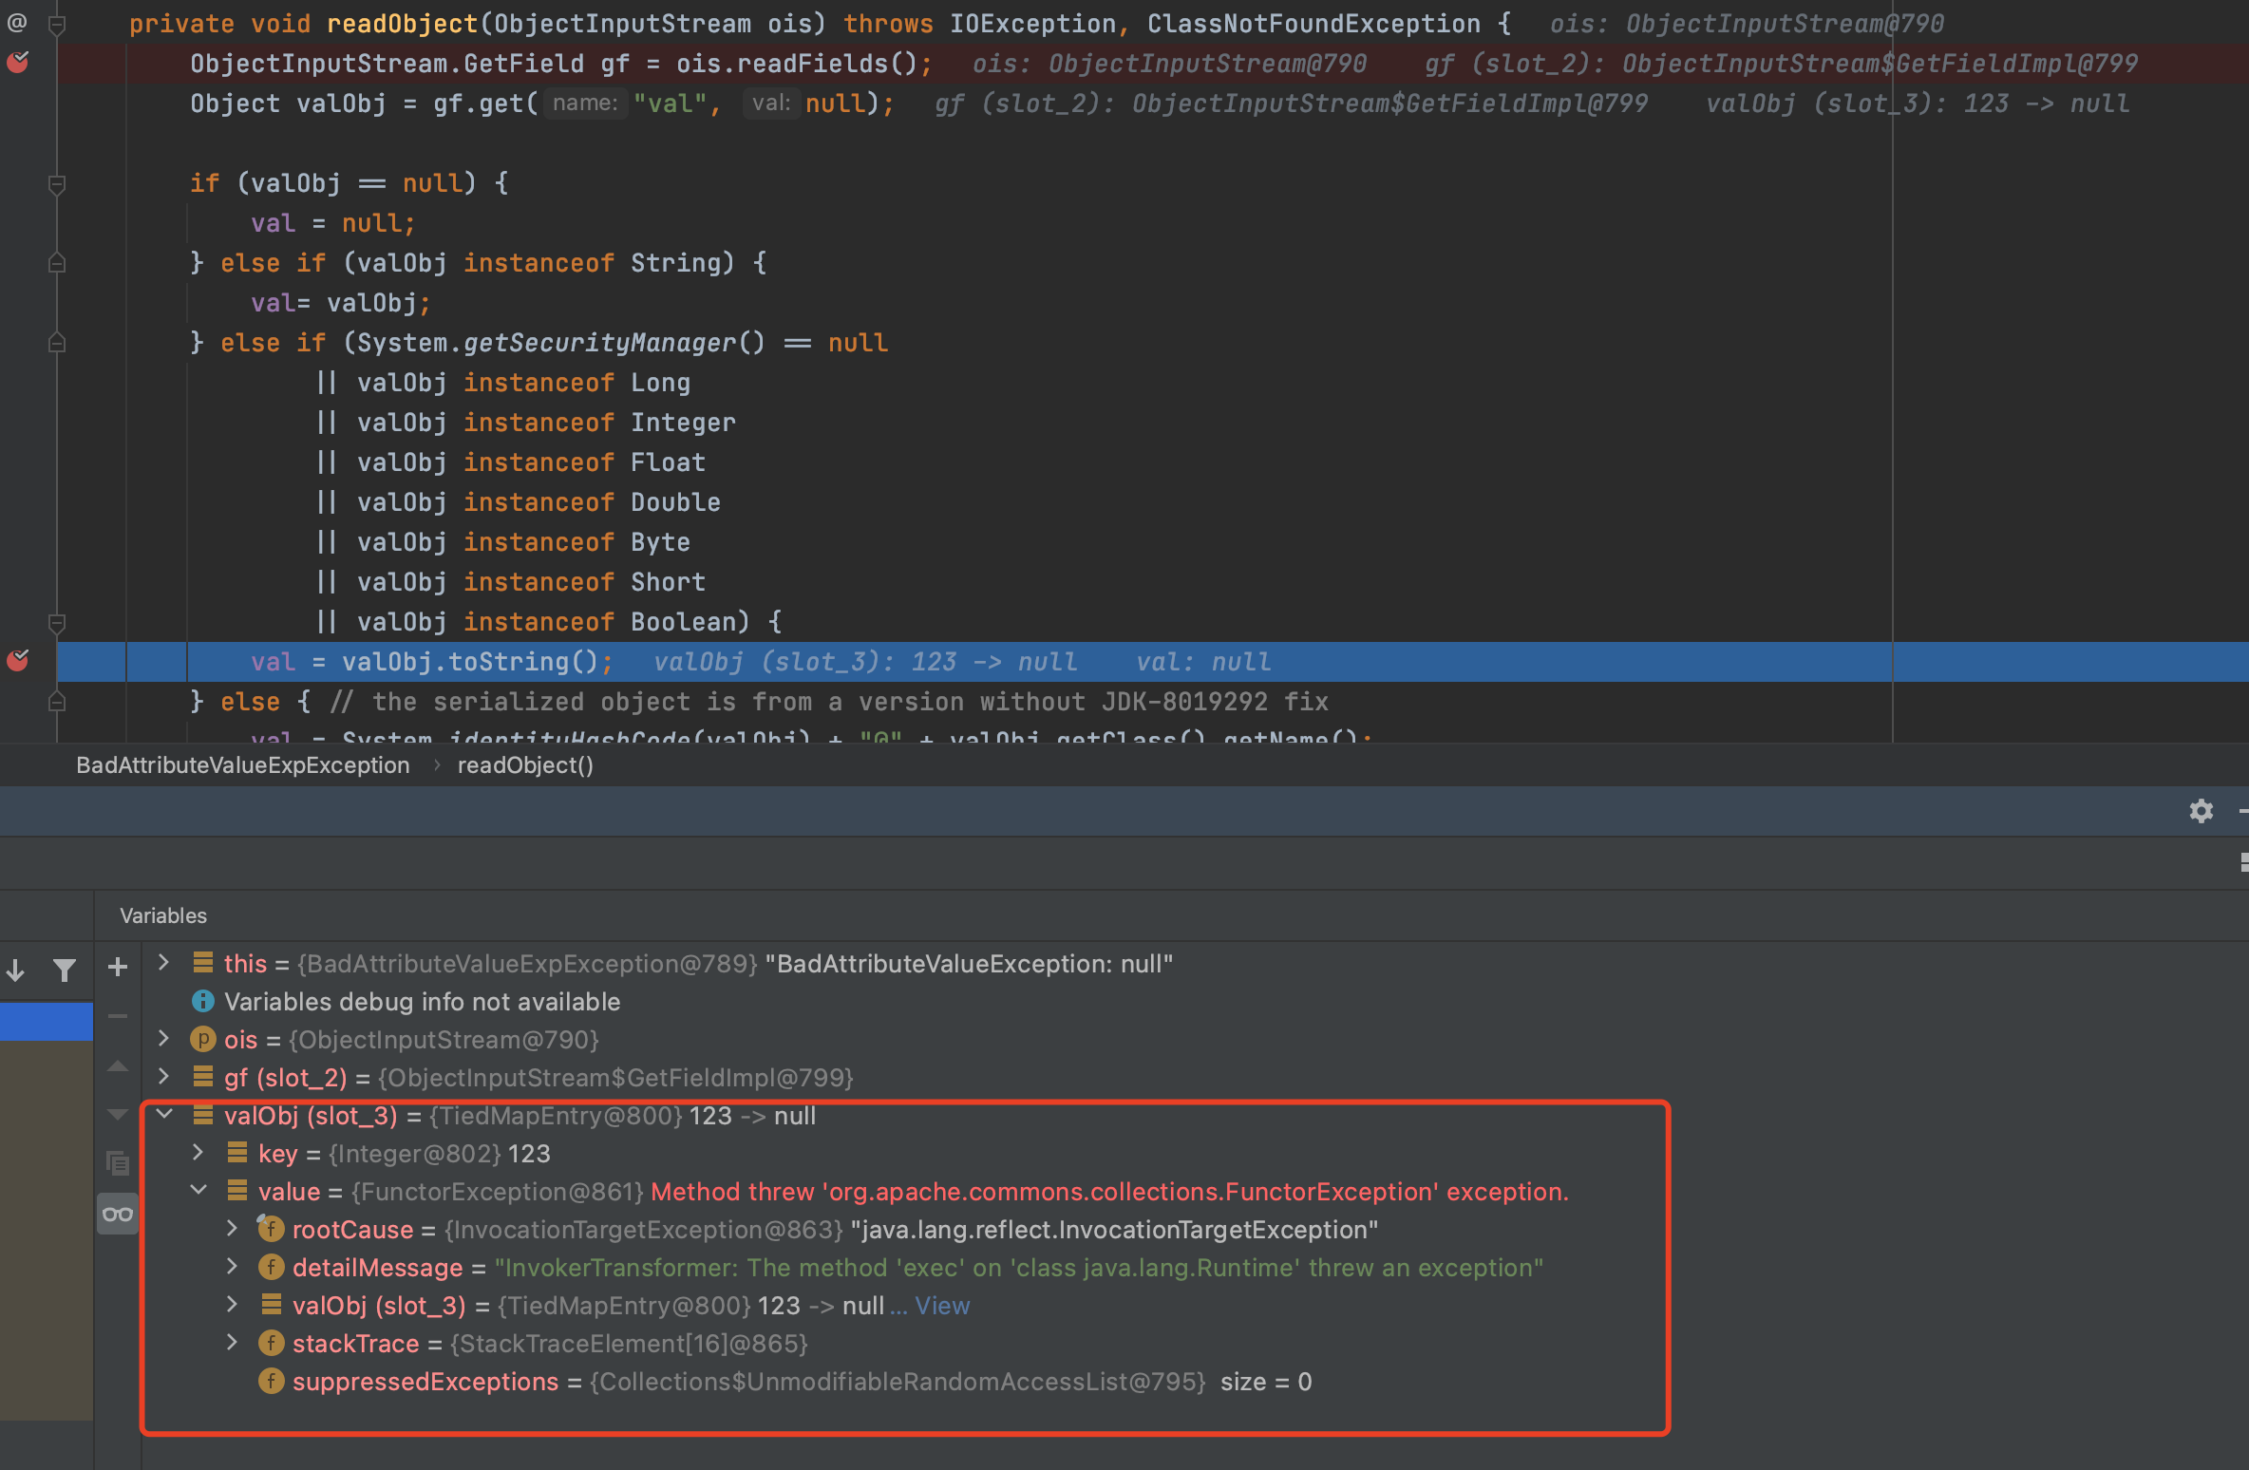This screenshot has height=1470, width=2249.
Task: Click the override marker icon at readObject declaration
Action: [17, 22]
